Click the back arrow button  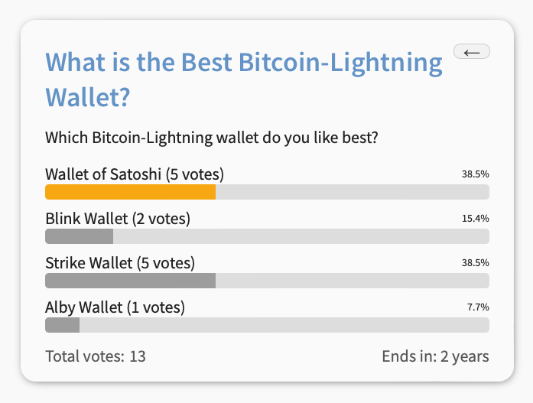[471, 52]
